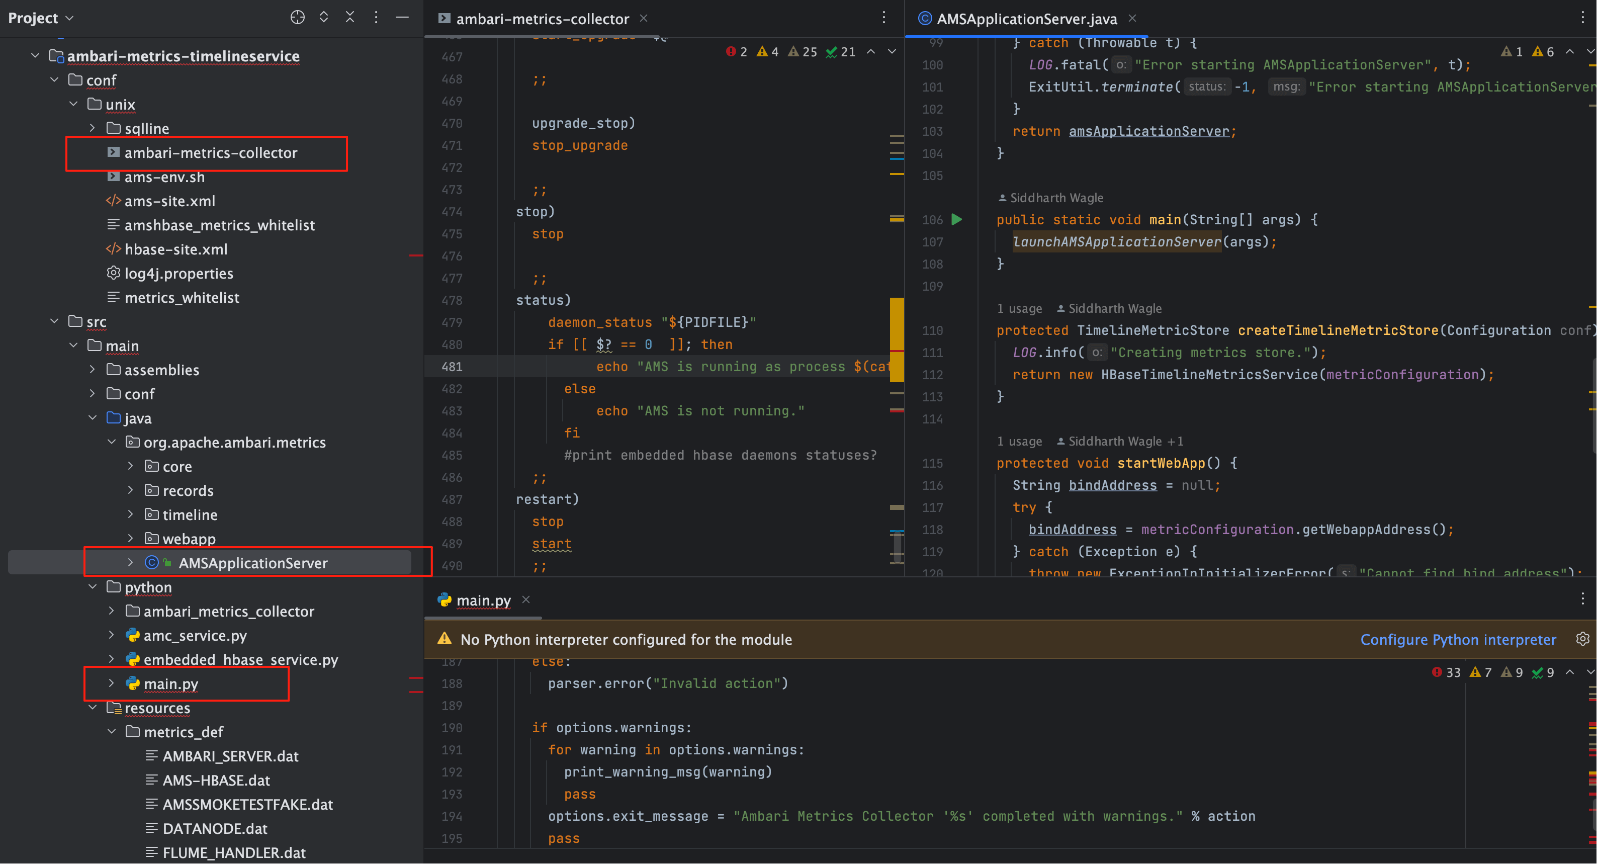Screen dimensions: 1597x864
Task: Jump to previous problem in Java editor
Action: pyautogui.click(x=1569, y=51)
